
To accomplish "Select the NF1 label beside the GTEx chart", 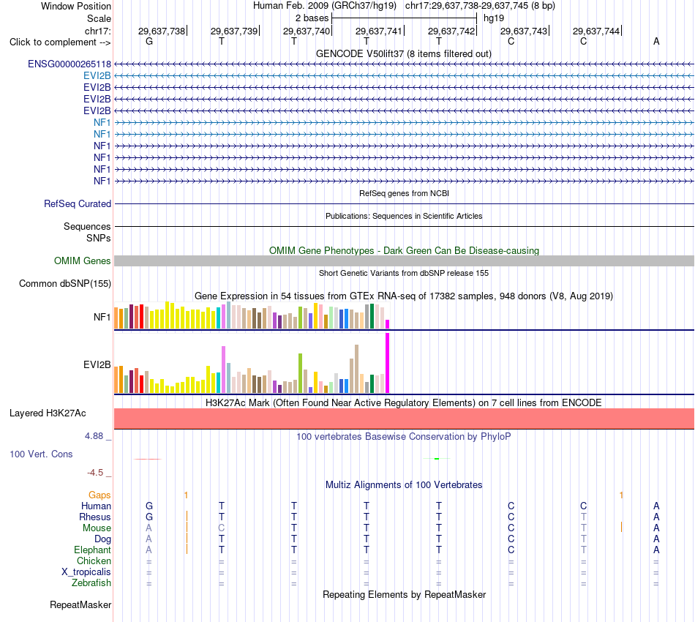I will pyautogui.click(x=102, y=317).
